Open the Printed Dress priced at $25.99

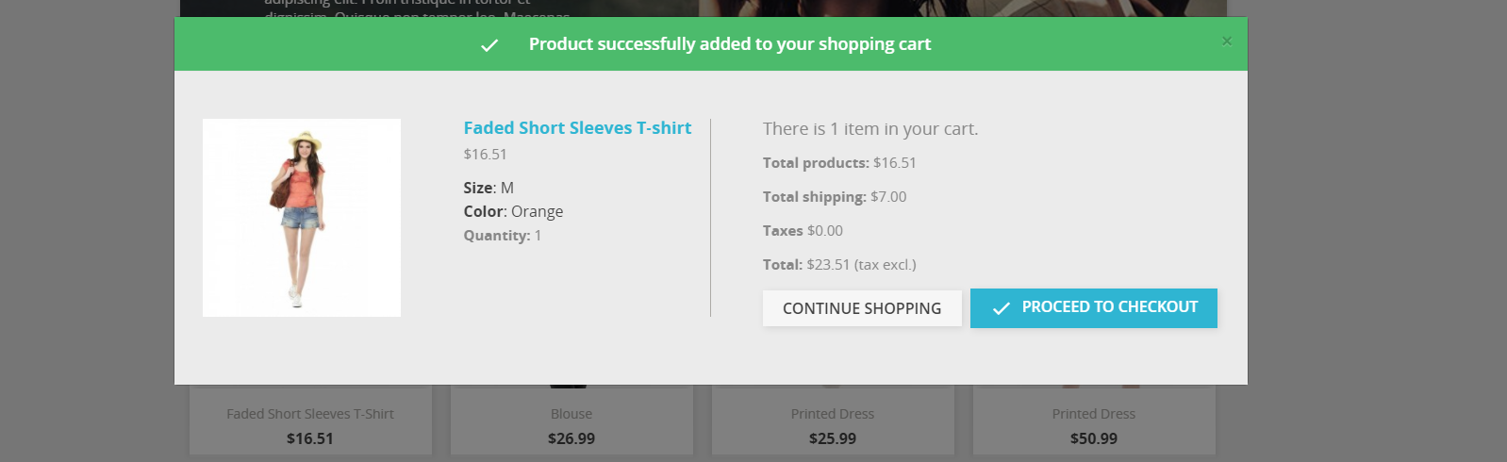(833, 414)
